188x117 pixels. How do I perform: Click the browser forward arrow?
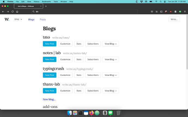[x=8, y=12]
